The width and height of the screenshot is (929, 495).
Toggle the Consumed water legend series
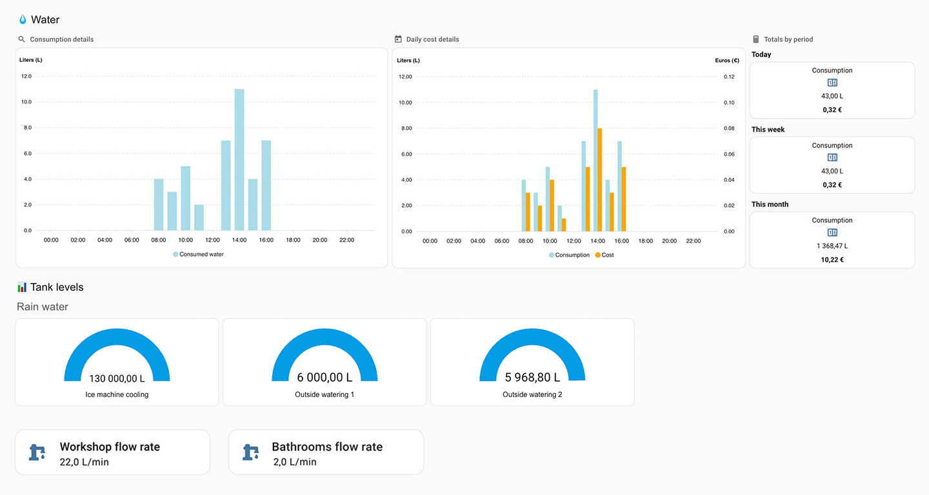pos(198,255)
